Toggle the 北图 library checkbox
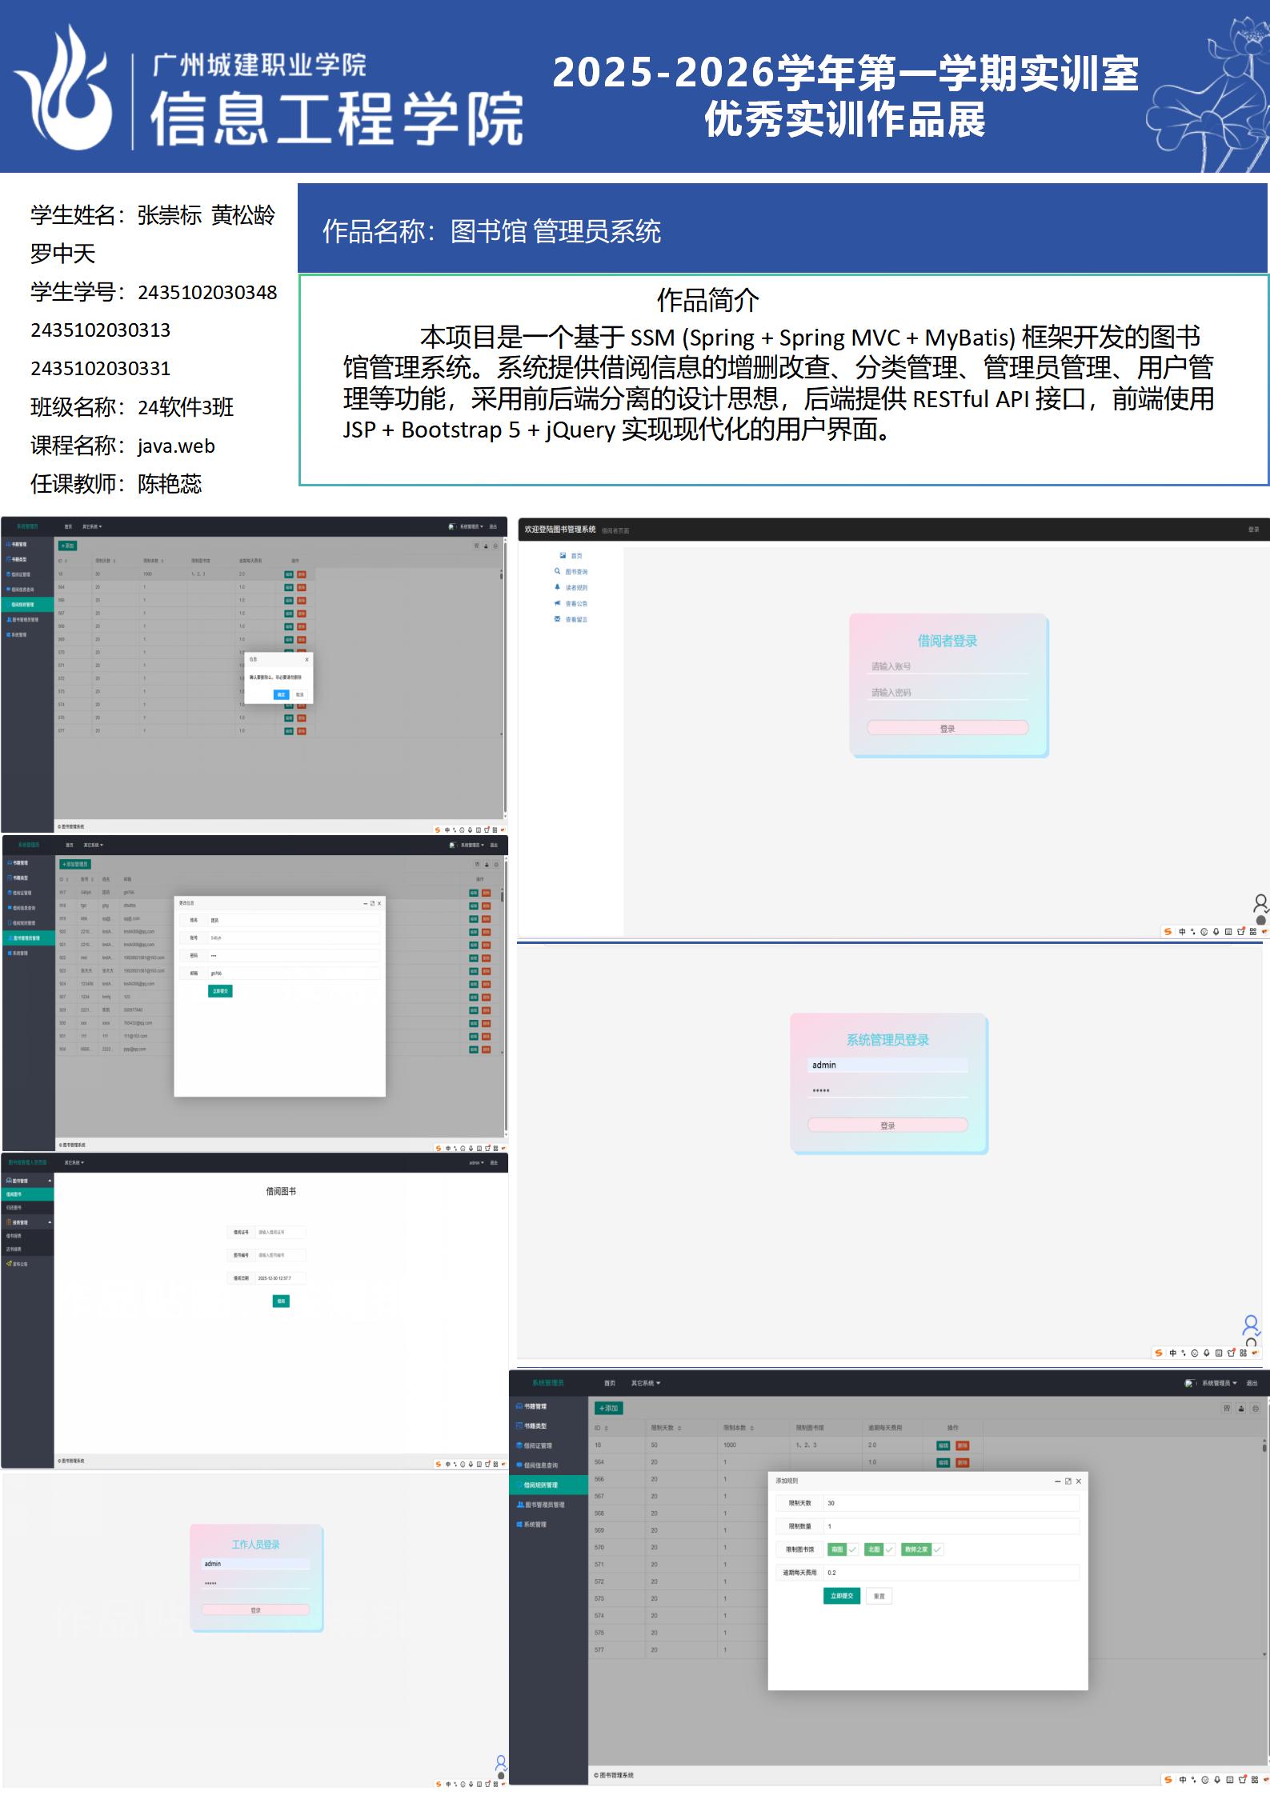 pyautogui.click(x=879, y=1549)
